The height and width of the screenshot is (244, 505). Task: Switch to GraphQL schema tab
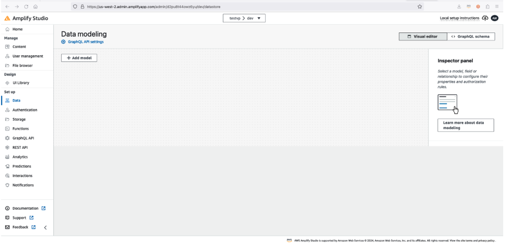tap(471, 36)
